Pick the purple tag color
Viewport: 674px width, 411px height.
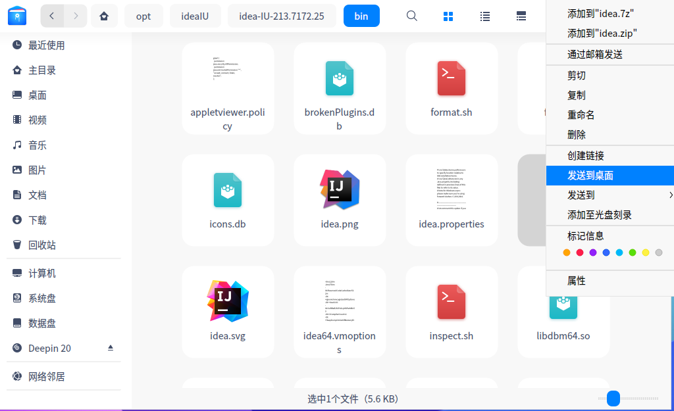[593, 253]
